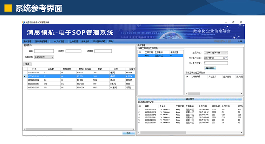Click the 关闭 button at bottom
The height and width of the screenshot is (144, 265).
point(128,133)
